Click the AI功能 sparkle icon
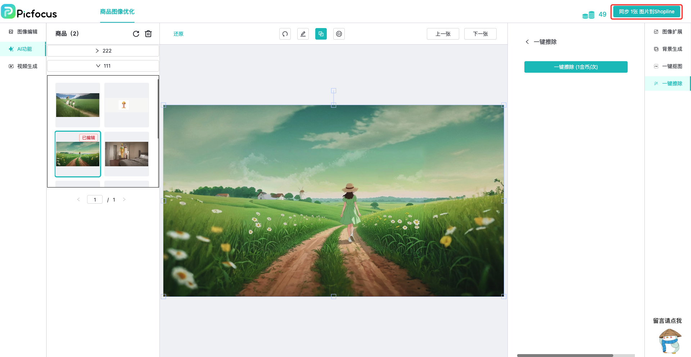The width and height of the screenshot is (691, 357). point(11,49)
